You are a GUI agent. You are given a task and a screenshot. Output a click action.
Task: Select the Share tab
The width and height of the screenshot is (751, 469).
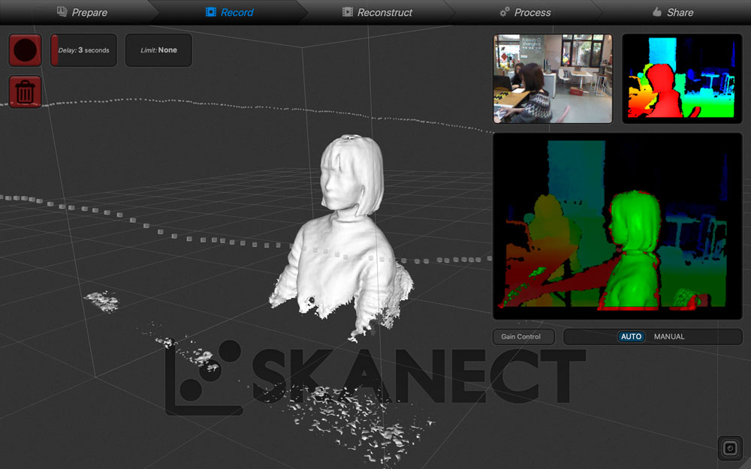coord(672,12)
